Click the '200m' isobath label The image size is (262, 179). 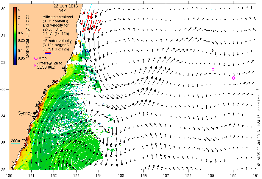tap(15, 141)
